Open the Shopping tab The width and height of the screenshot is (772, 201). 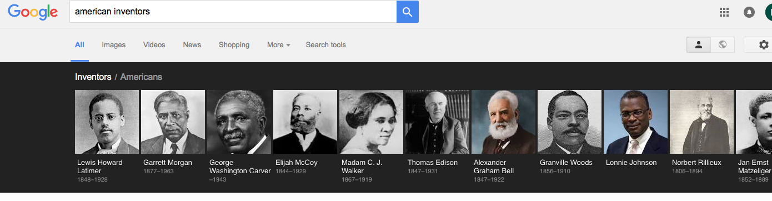click(x=234, y=45)
